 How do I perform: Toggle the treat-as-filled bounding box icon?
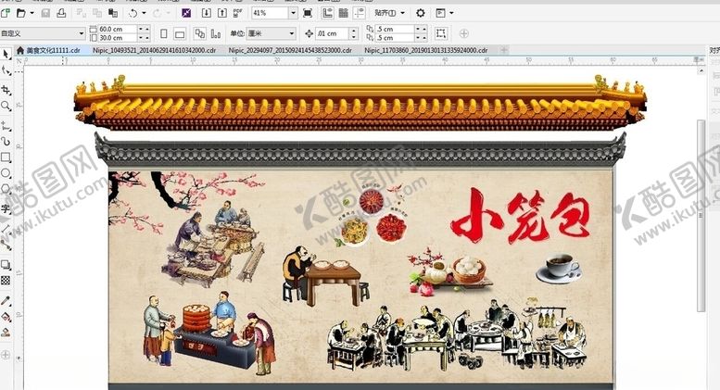tap(441, 33)
